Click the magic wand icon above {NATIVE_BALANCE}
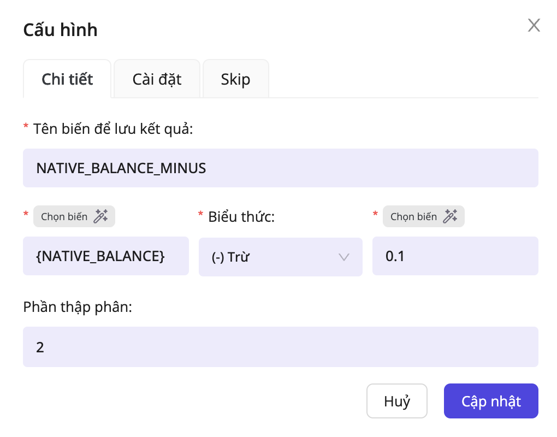Screen dimensions: 557x437 point(100,216)
